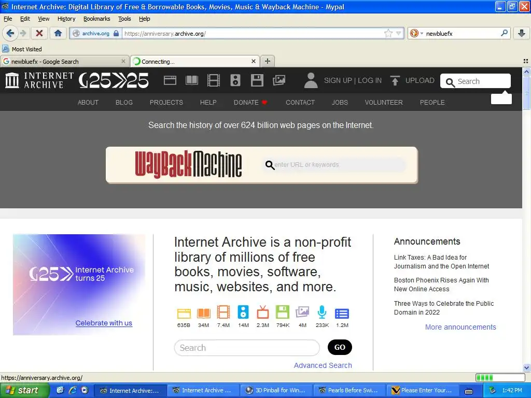Open the Audio speaker icon in top nav

[235, 80]
